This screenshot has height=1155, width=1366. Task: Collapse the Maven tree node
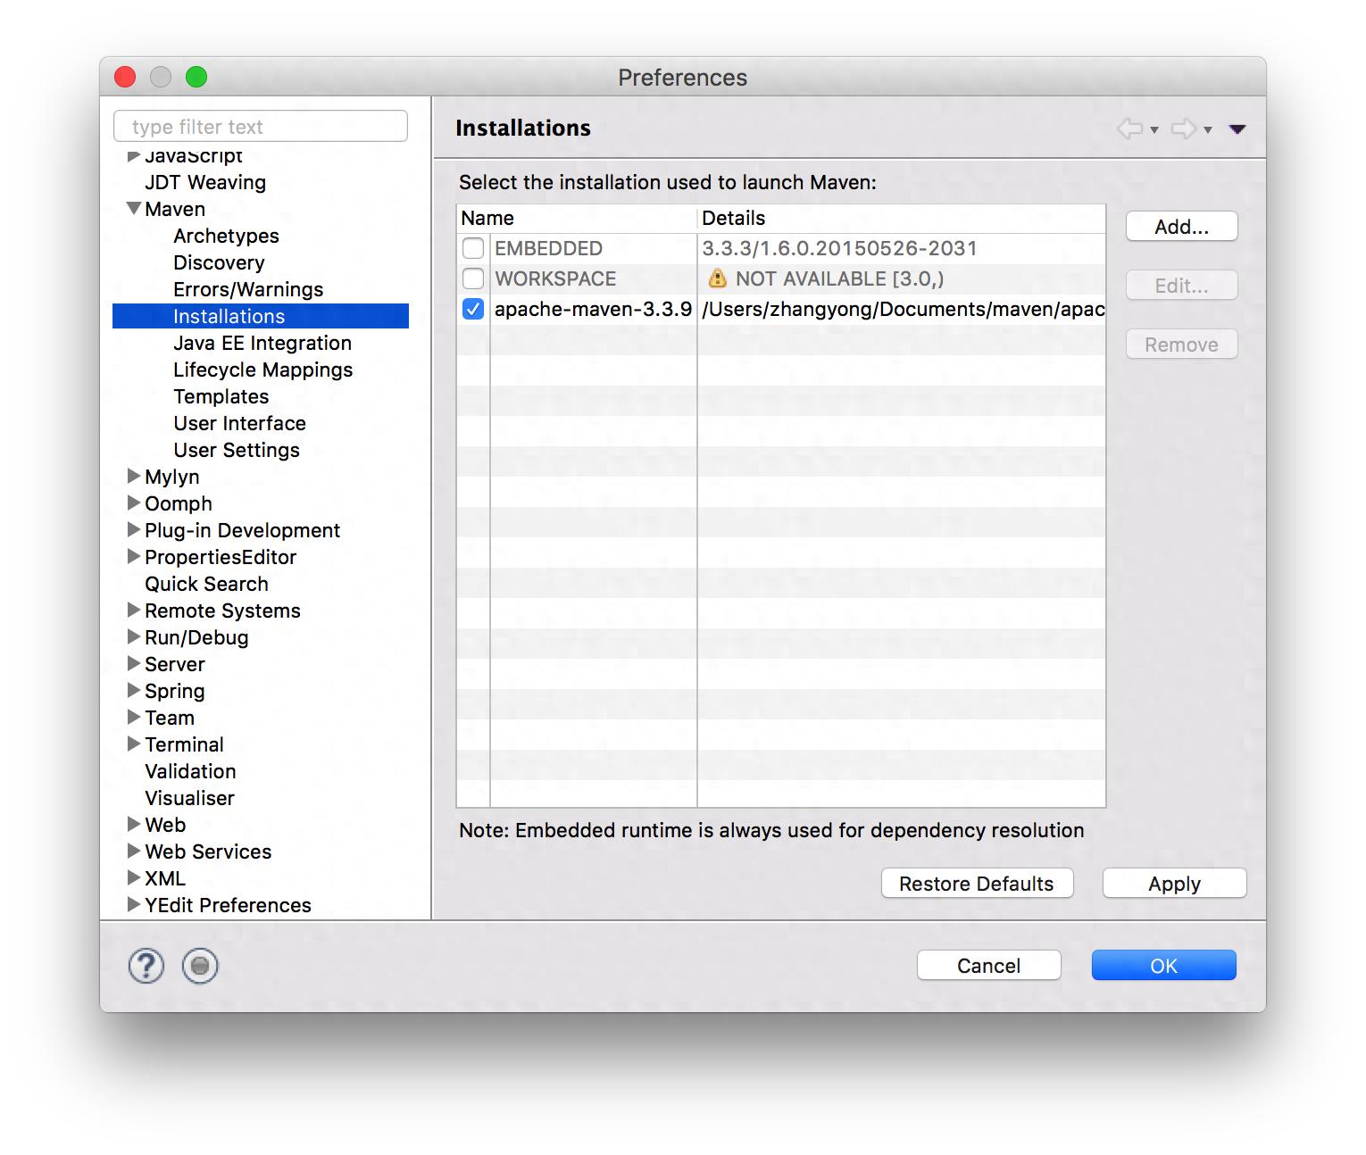(x=134, y=208)
